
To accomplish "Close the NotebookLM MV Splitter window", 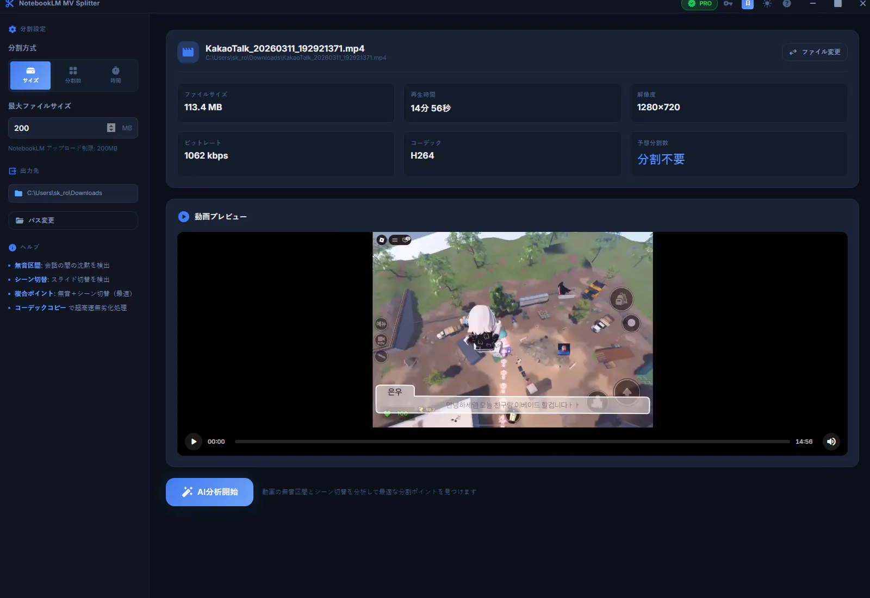I will (x=862, y=4).
